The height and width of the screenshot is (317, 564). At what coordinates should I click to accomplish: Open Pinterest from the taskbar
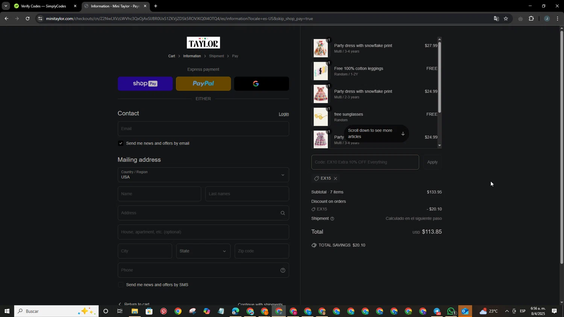164,311
